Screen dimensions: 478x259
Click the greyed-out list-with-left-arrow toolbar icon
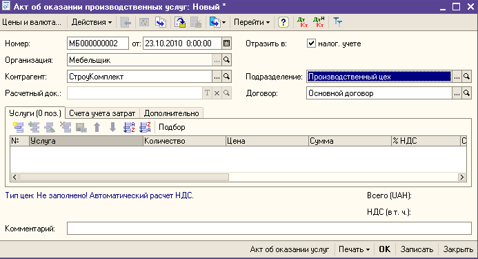click(126, 22)
